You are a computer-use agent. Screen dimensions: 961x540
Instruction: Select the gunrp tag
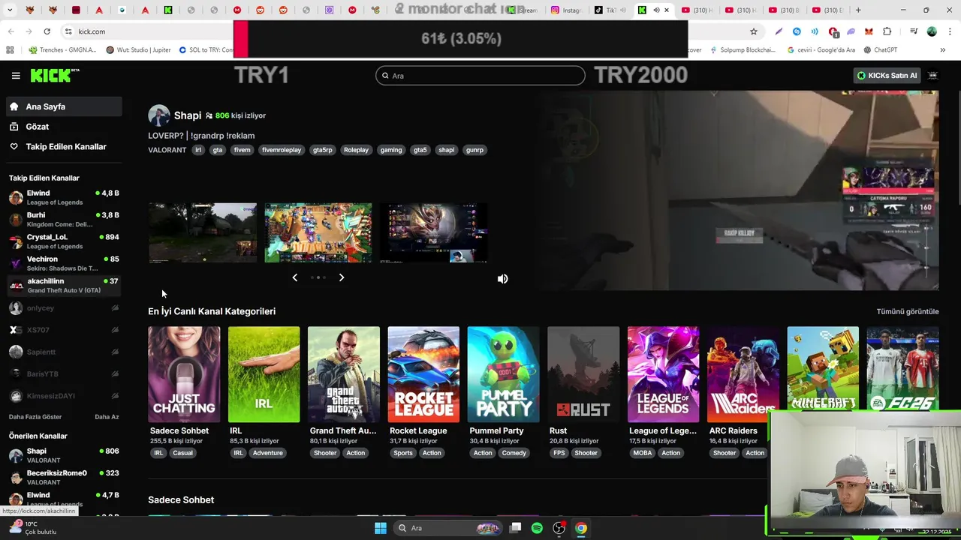[474, 150]
